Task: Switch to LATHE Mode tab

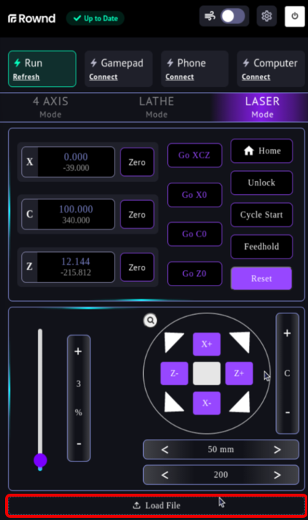Action: tap(156, 107)
